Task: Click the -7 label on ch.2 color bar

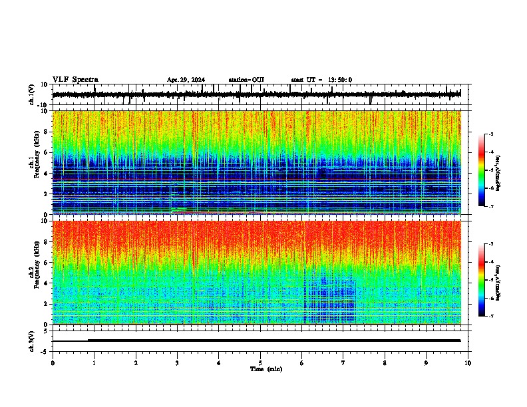Action: [x=491, y=316]
